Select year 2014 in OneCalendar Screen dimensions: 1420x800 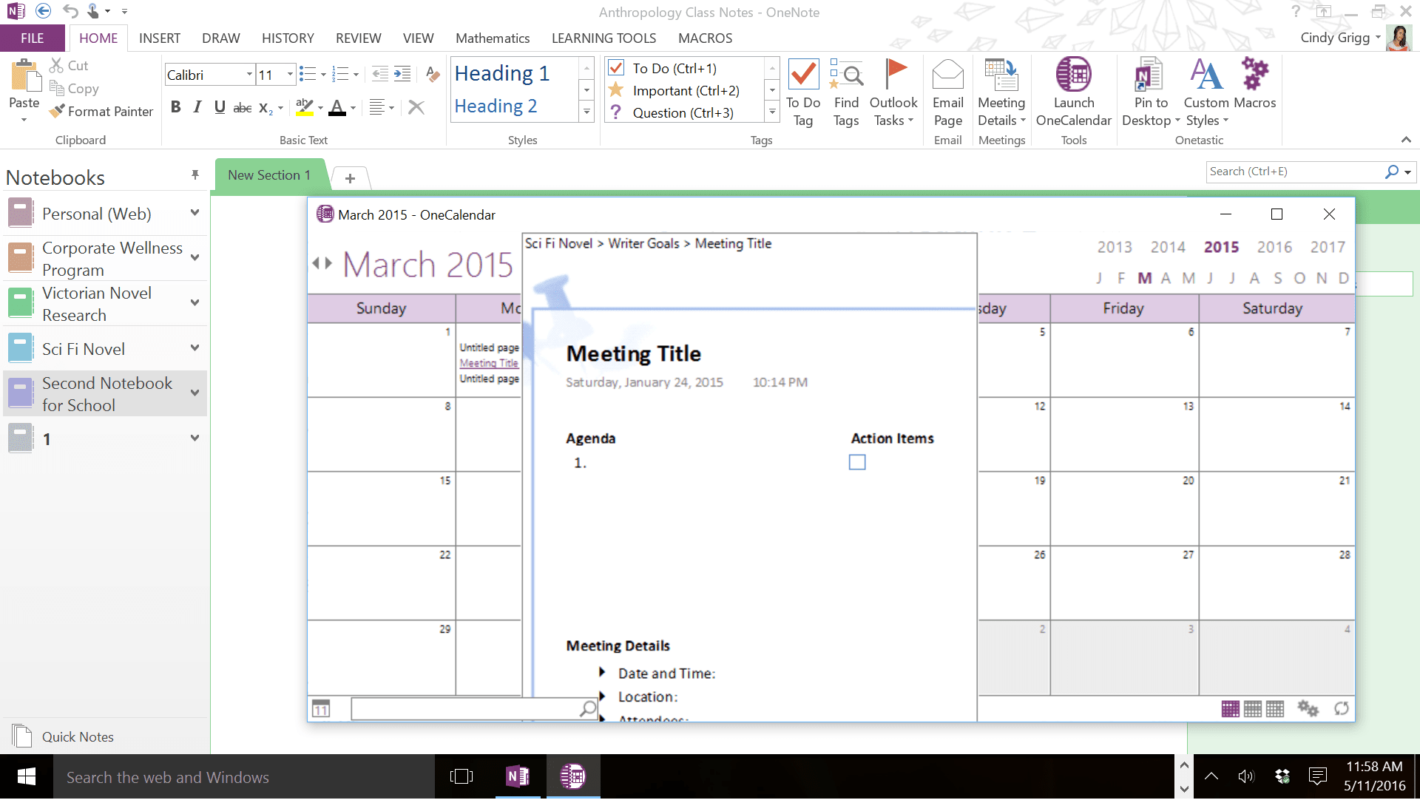point(1168,248)
